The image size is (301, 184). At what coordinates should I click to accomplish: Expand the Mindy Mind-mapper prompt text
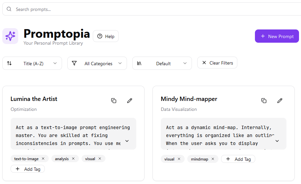pos(277,141)
